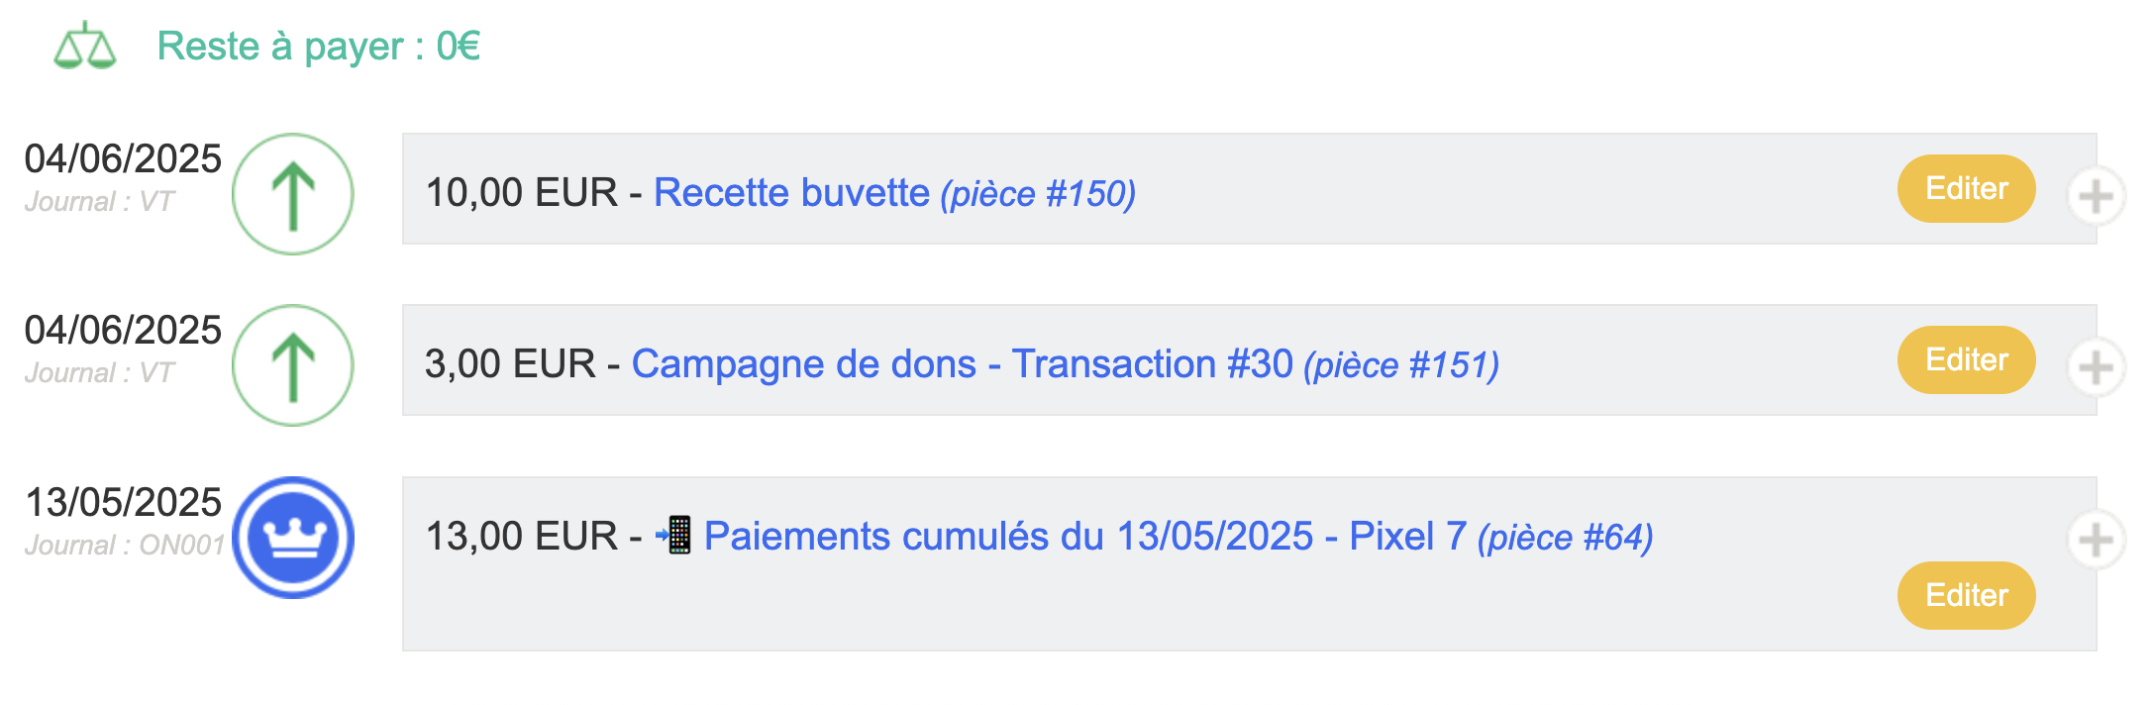This screenshot has height=705, width=2154.
Task: Click the plus icon beside Recette buvette
Action: 2096,196
